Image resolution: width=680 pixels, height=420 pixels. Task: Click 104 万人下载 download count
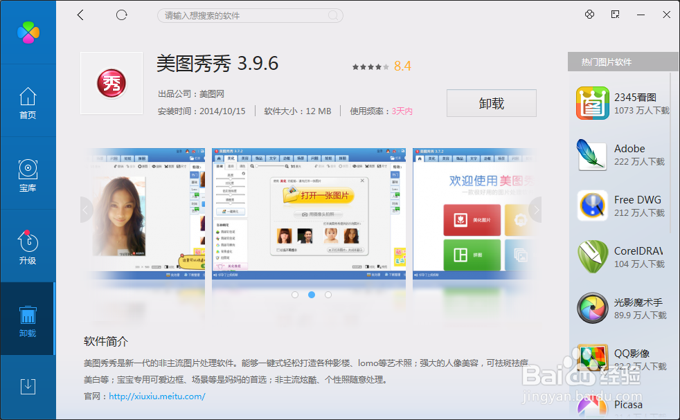(639, 264)
